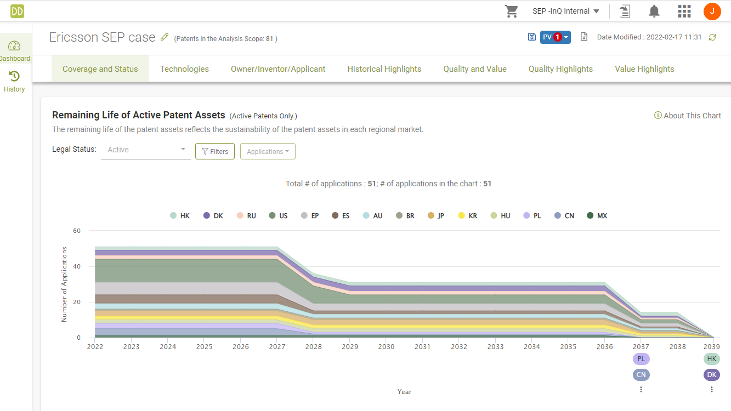Toggle HK series in legend
The width and height of the screenshot is (731, 411).
180,216
